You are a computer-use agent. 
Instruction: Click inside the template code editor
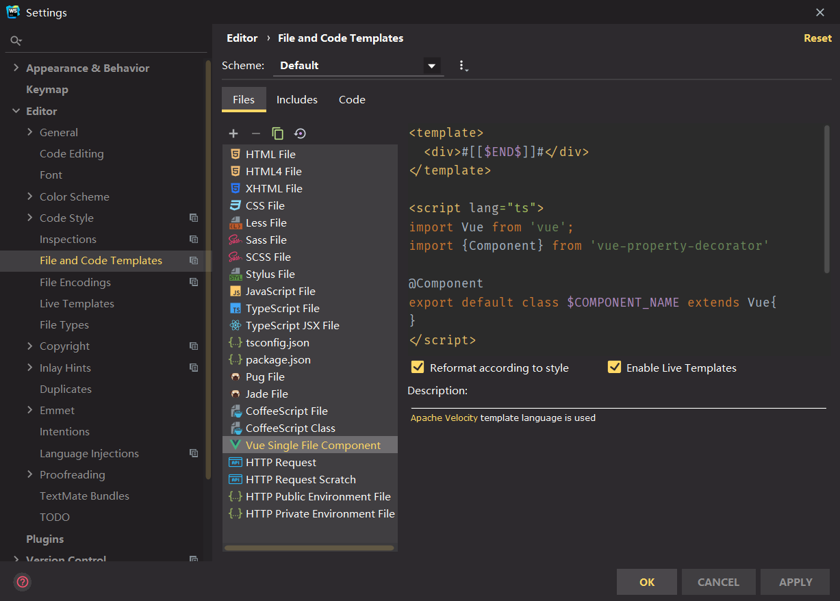click(x=615, y=236)
